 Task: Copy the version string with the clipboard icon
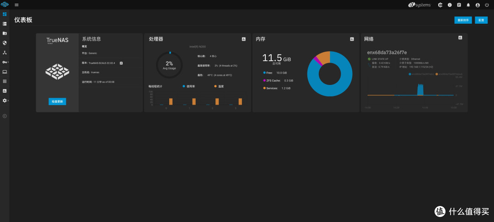pyautogui.click(x=121, y=63)
